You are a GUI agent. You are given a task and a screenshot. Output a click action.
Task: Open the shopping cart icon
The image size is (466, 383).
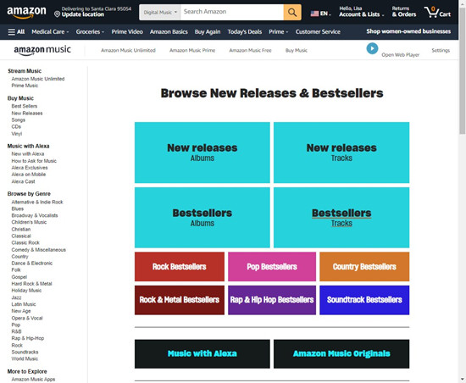pyautogui.click(x=437, y=12)
